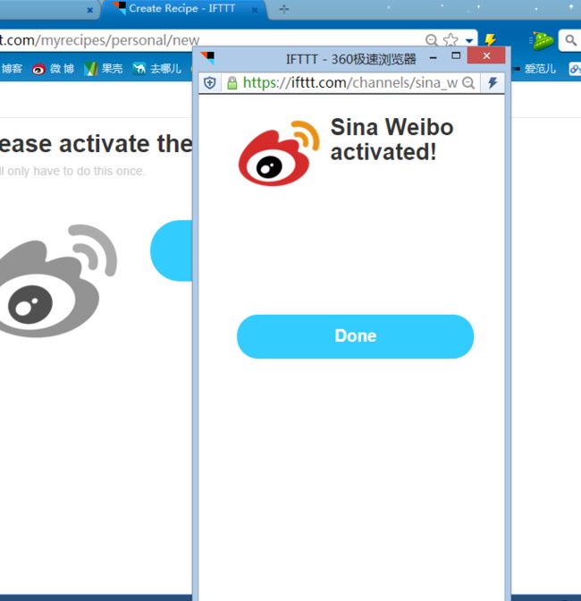Image resolution: width=581 pixels, height=601 pixels.
Task: Open the 果壳 bookmark
Action: [x=104, y=69]
